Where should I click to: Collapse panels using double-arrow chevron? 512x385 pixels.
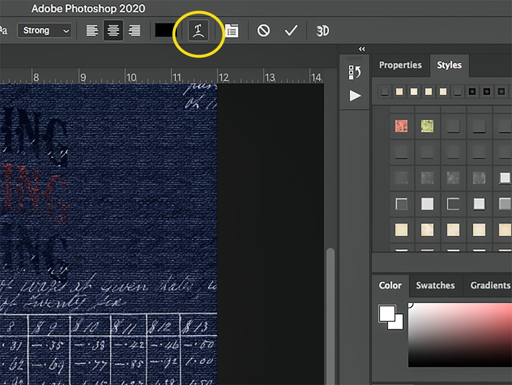point(362,49)
